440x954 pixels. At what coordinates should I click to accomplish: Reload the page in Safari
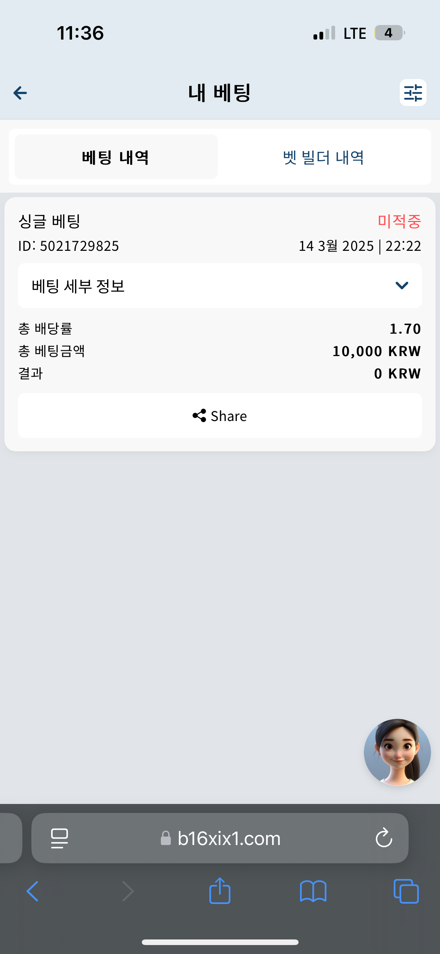[x=384, y=838]
